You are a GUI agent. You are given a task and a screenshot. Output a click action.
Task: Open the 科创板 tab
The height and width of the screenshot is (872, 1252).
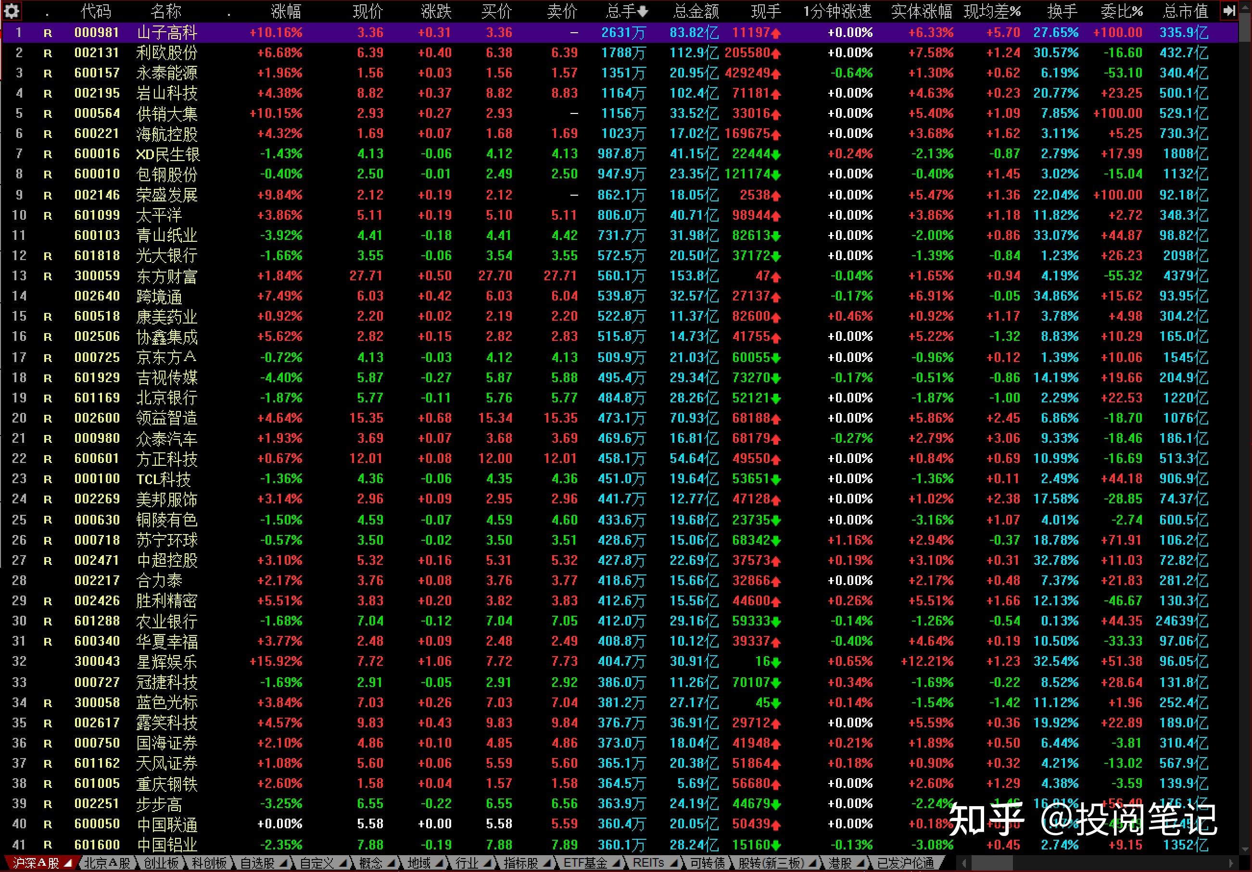(209, 863)
